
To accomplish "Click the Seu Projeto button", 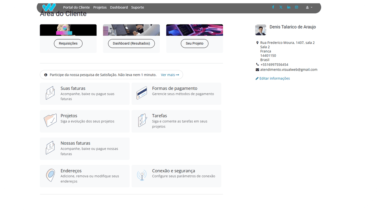I will point(195,43).
